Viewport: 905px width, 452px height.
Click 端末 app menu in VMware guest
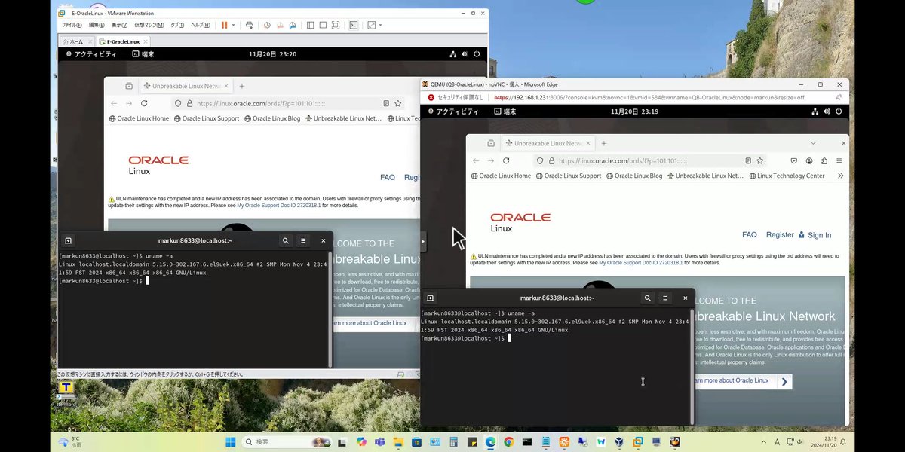[x=143, y=54]
